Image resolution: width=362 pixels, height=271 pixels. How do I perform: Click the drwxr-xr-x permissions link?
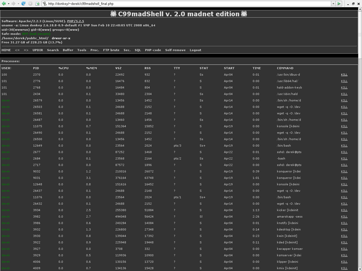coord(61,38)
